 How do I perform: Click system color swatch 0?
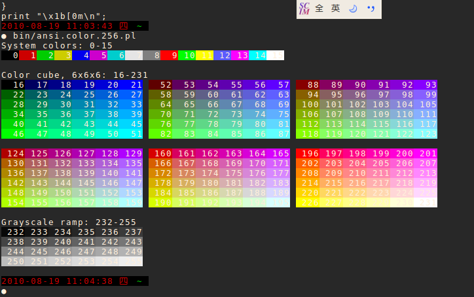coord(10,56)
